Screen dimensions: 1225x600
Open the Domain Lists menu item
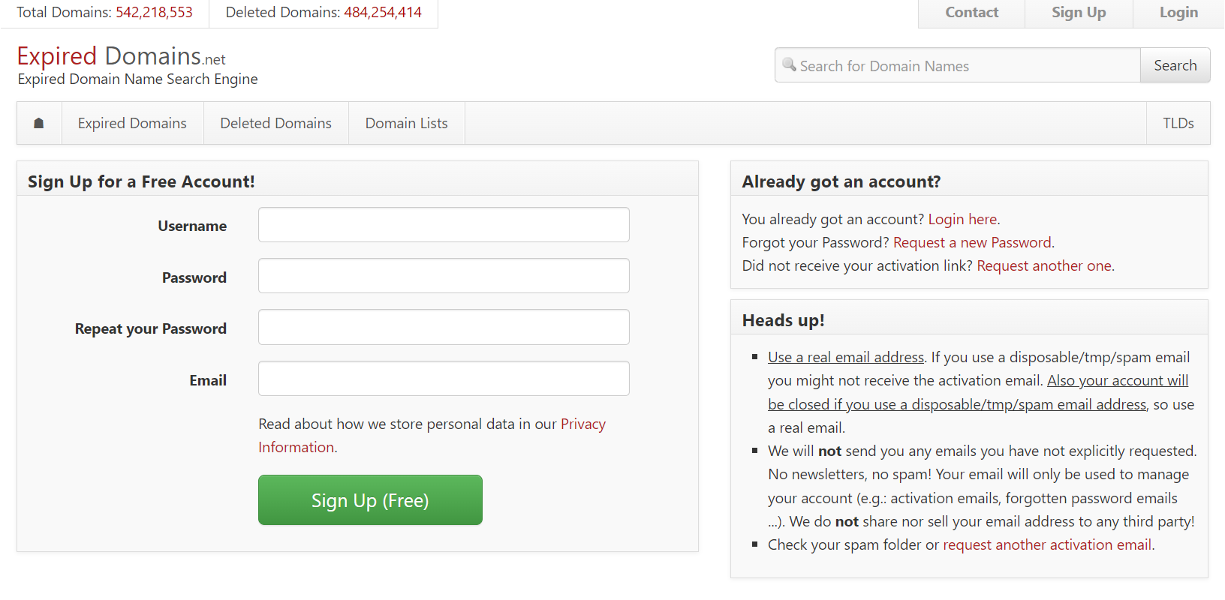tap(407, 123)
